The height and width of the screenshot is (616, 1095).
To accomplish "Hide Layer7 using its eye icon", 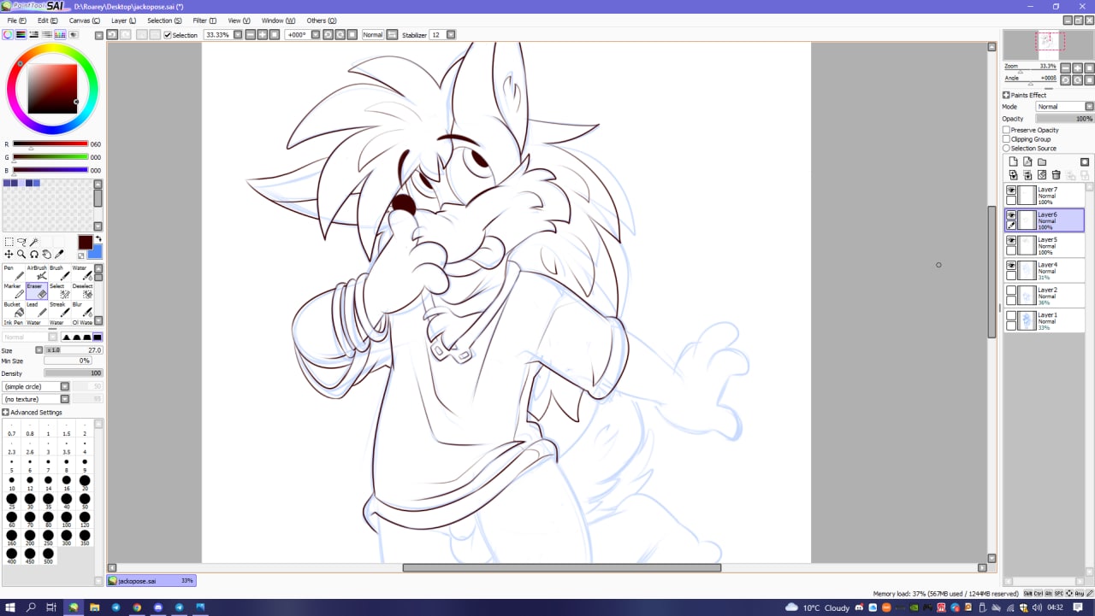I will click(1011, 190).
